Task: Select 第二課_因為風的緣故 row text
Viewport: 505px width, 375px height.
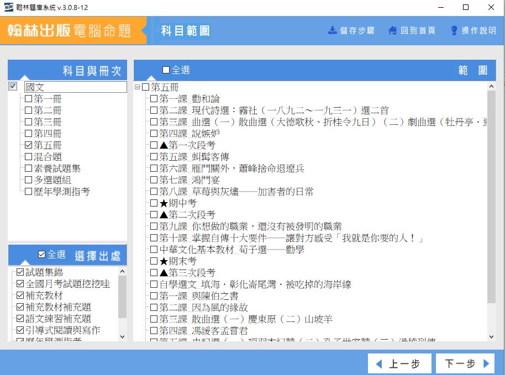Action: point(203,308)
